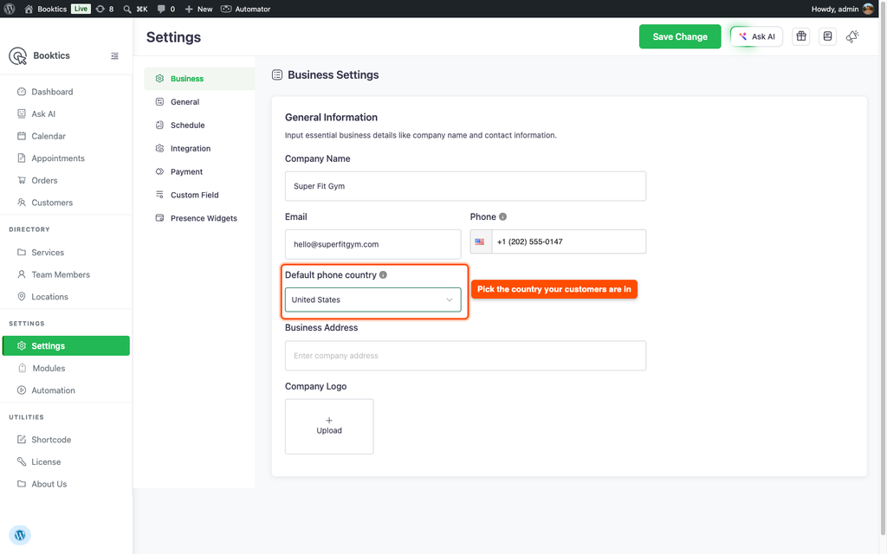The width and height of the screenshot is (887, 554).
Task: Go to Calendar in the sidebar
Action: 49,136
